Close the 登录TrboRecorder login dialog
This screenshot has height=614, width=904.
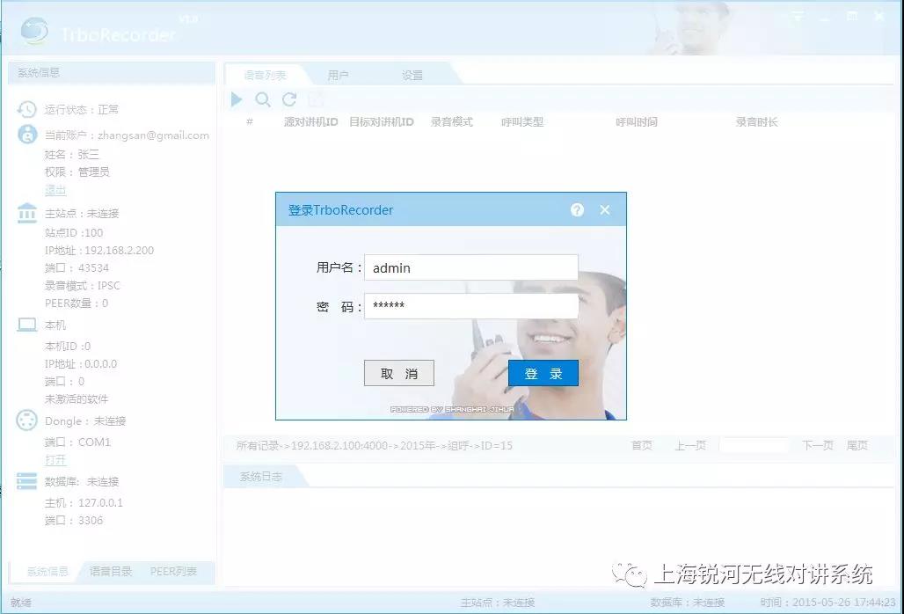click(605, 210)
